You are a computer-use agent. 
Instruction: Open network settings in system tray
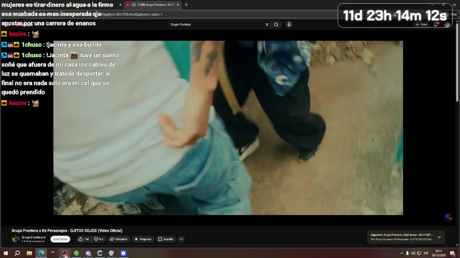point(419,253)
